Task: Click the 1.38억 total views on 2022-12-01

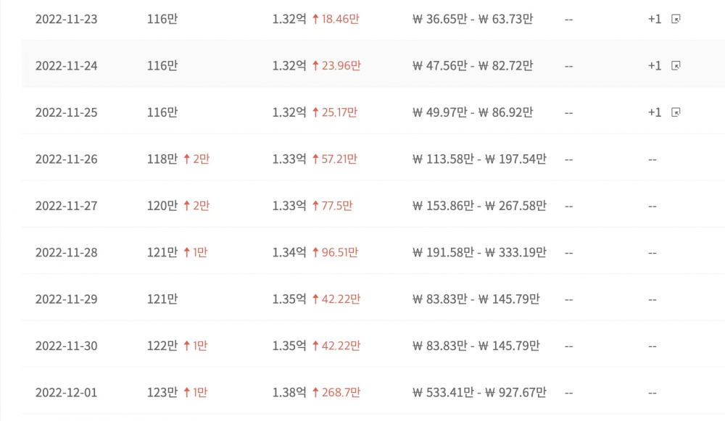Action: [x=289, y=392]
